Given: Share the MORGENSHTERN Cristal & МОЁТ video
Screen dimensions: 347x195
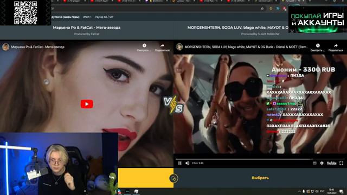Looking at the screenshot, I should [x=336, y=47].
